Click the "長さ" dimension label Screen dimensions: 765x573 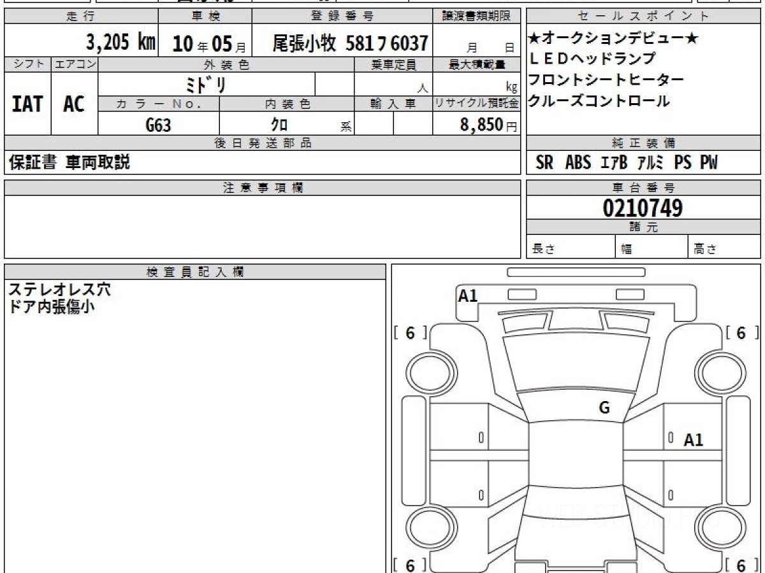click(x=544, y=249)
